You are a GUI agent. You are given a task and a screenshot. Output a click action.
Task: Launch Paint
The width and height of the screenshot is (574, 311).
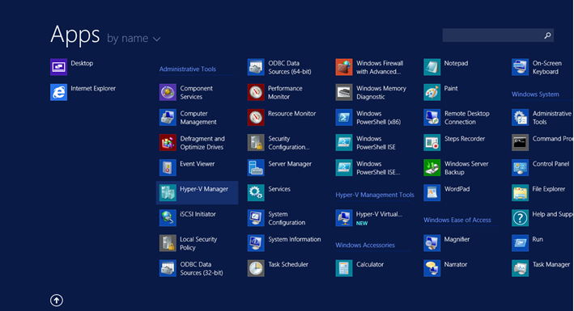pos(440,92)
